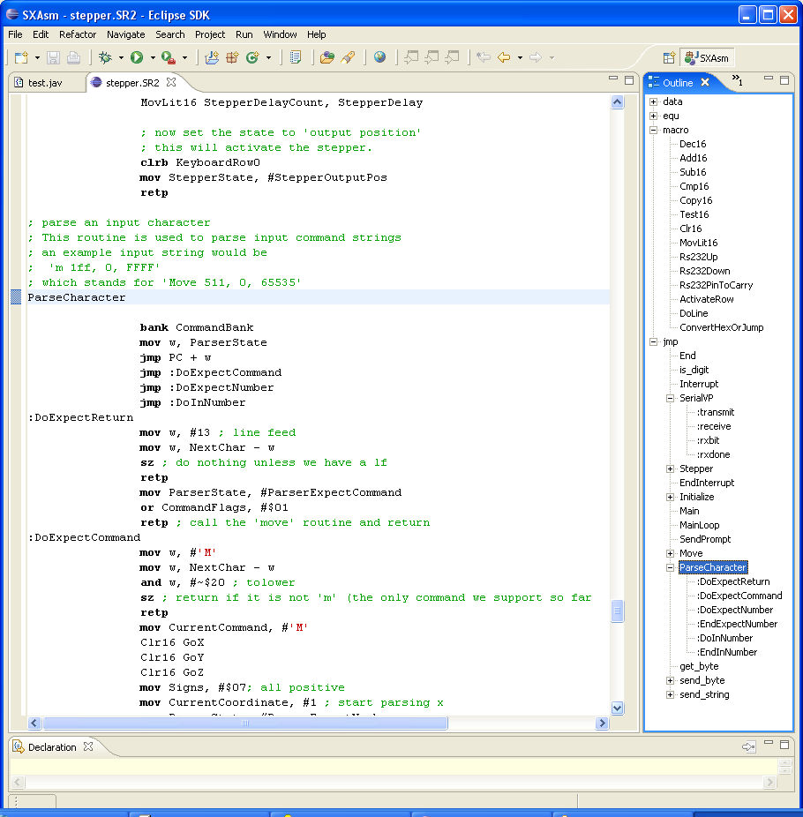Click the editor scroll down arrow
Viewport: 803px width, 817px height.
(617, 708)
